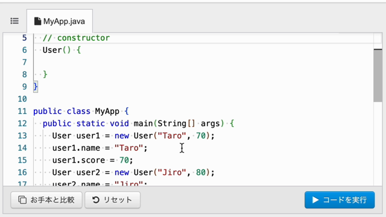
Task: Click user1.score on line 15
Action: tap(78, 160)
